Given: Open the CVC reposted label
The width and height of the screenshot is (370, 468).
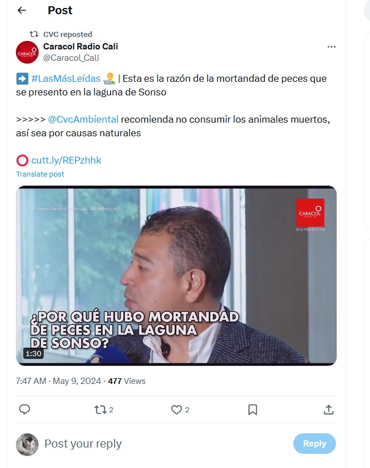Looking at the screenshot, I should click(x=68, y=34).
